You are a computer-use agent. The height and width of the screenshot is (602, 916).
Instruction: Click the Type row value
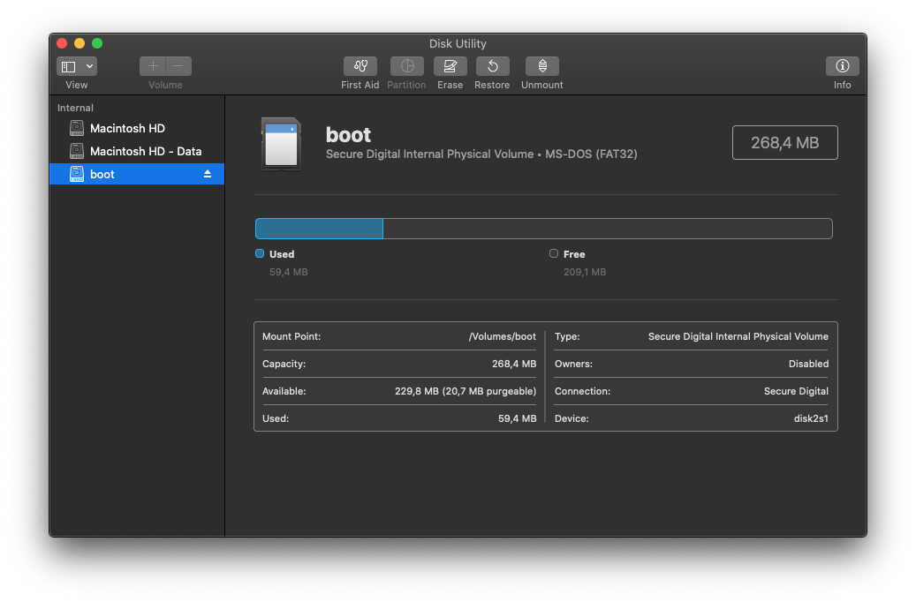(x=738, y=336)
